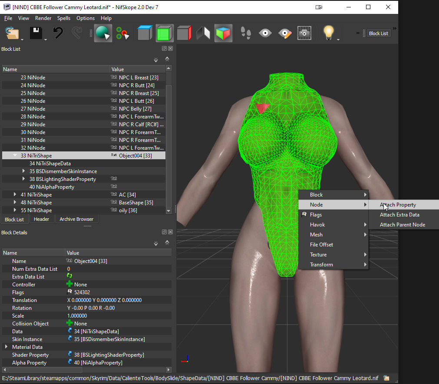The image size is (439, 384).
Task: Open the File menu
Action: pyautogui.click(x=8, y=18)
